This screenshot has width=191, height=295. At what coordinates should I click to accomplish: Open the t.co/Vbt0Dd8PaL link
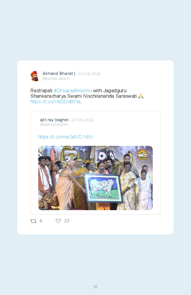(56, 102)
